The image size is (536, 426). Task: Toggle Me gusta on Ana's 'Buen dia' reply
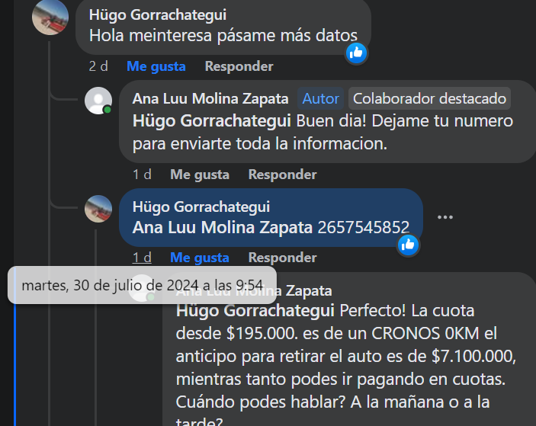200,175
